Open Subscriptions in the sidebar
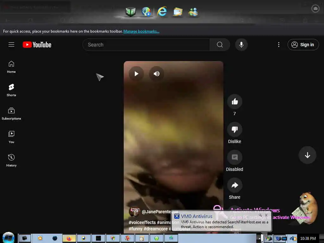 click(11, 114)
